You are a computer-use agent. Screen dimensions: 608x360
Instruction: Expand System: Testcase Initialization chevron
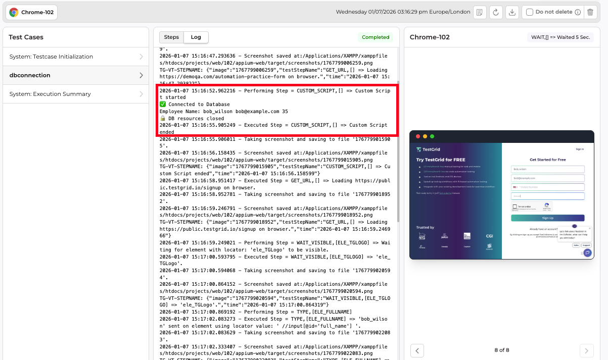(142, 57)
